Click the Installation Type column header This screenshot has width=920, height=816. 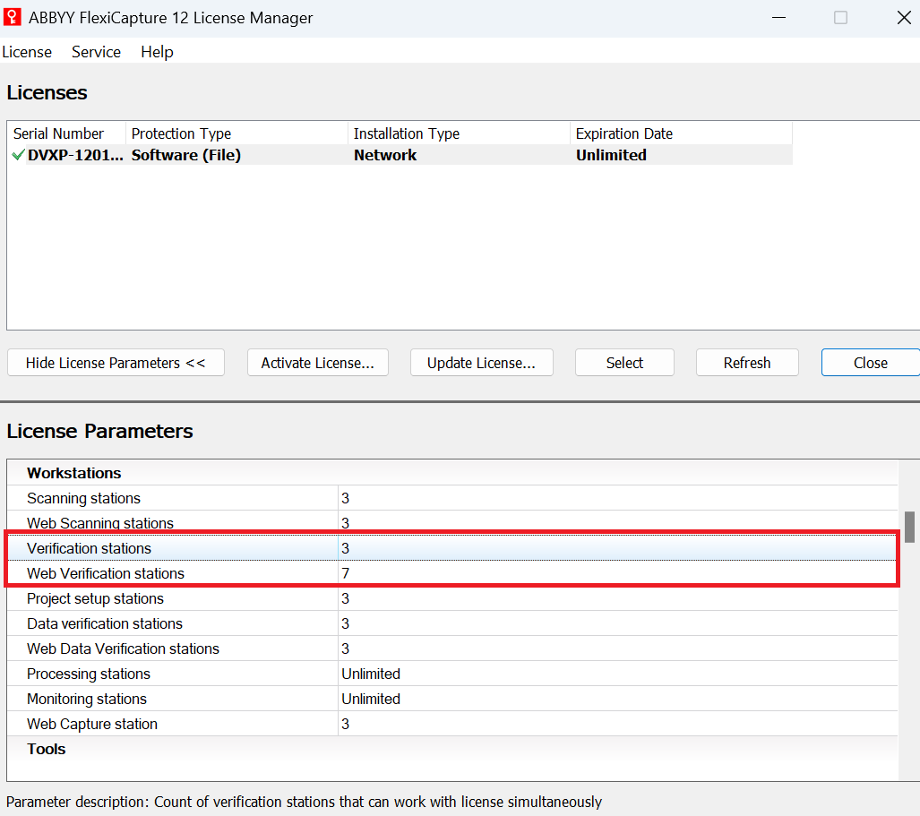click(459, 133)
